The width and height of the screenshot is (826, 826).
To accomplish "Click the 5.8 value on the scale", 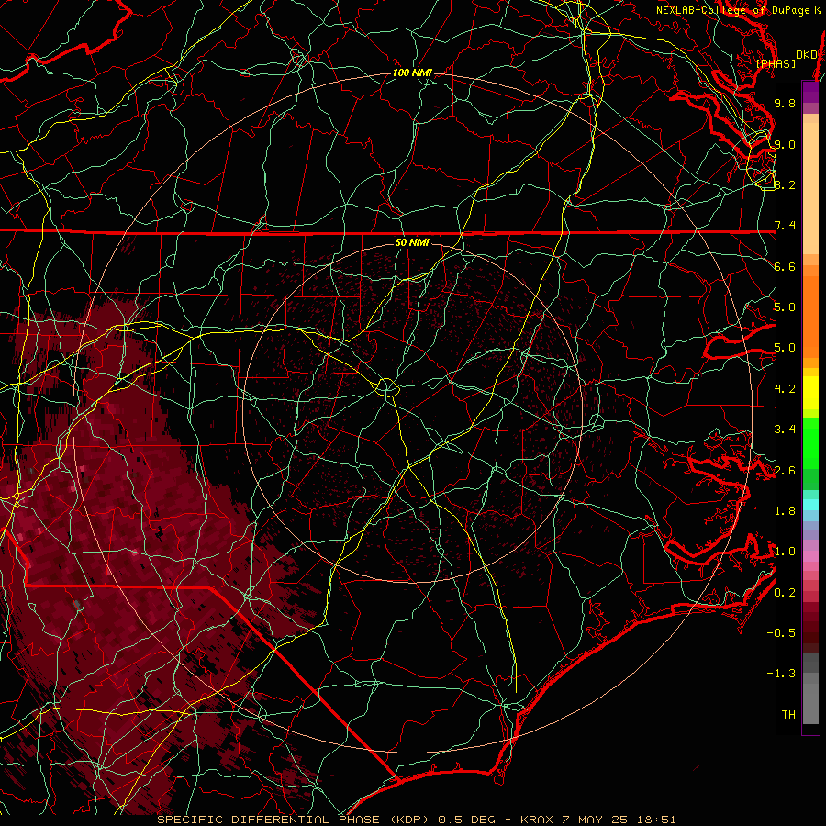I will coord(785,307).
